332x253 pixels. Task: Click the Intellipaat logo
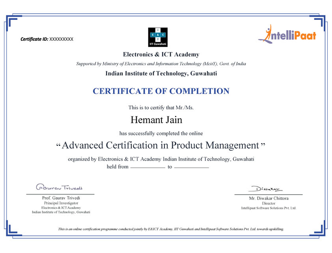(287, 34)
